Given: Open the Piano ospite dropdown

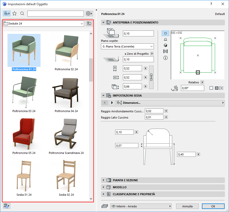Looking at the screenshot, I should pos(127,46).
